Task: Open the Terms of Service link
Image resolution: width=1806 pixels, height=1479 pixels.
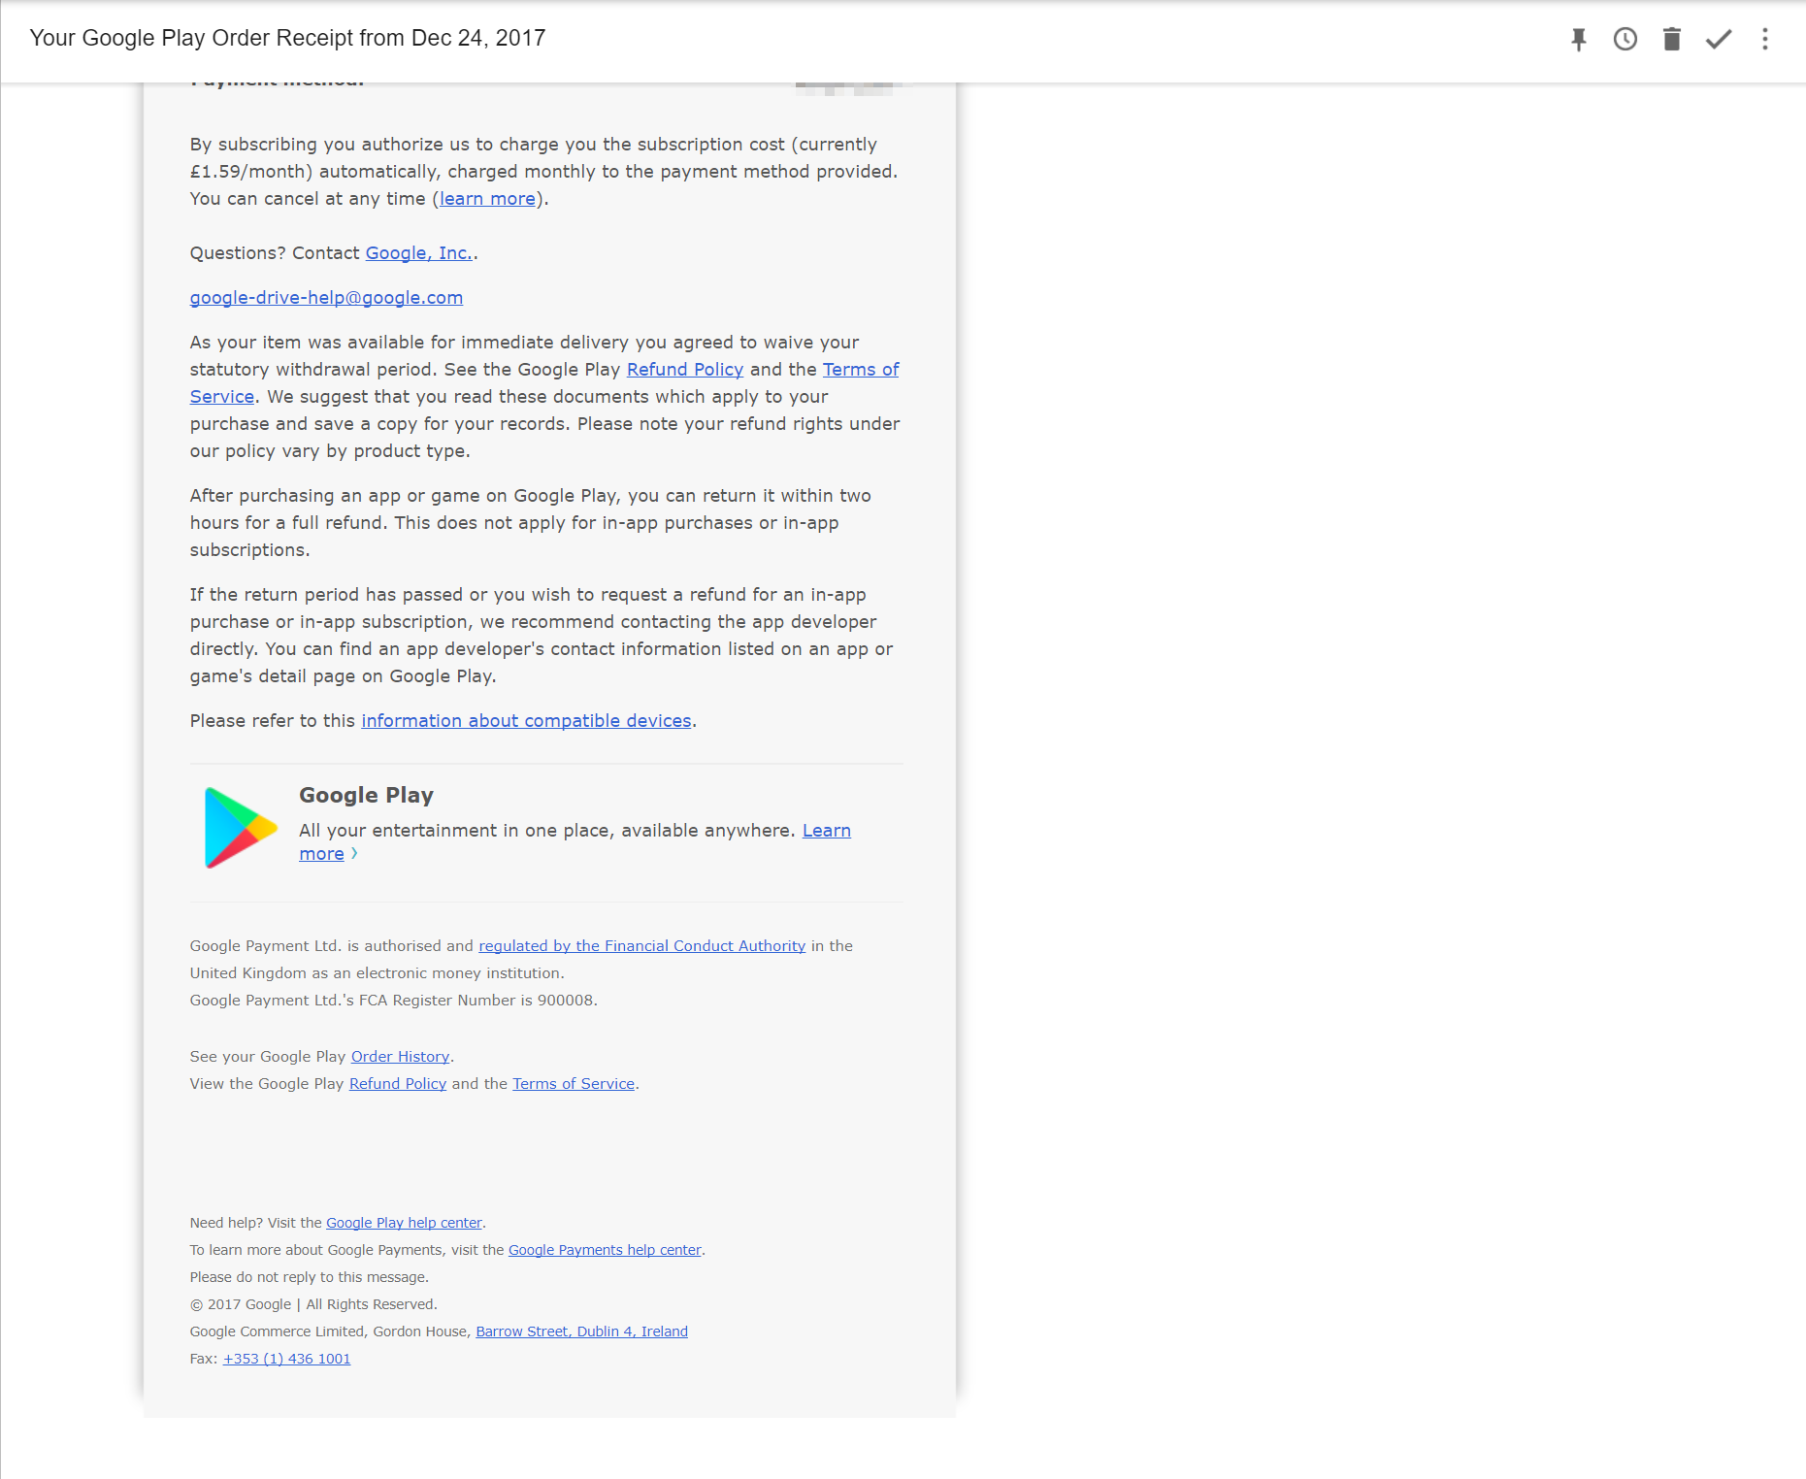Action: click(x=859, y=369)
